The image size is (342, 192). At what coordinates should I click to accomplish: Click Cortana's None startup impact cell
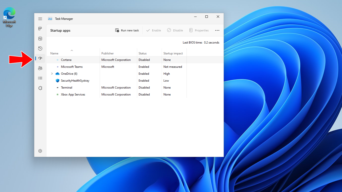pyautogui.click(x=167, y=60)
